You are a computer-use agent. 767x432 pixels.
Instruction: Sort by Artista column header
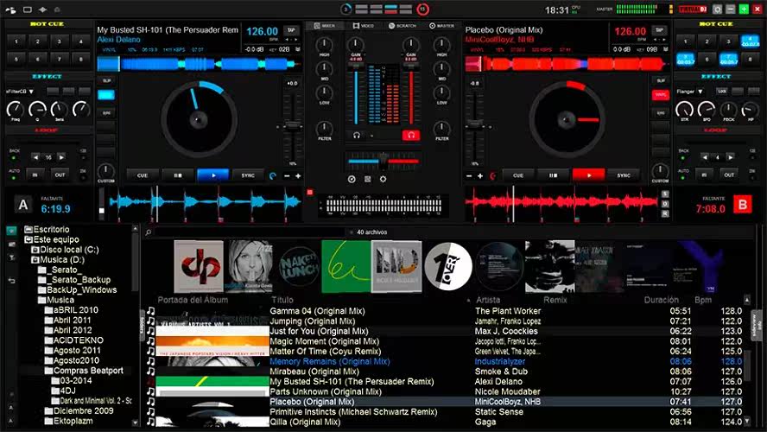(488, 300)
